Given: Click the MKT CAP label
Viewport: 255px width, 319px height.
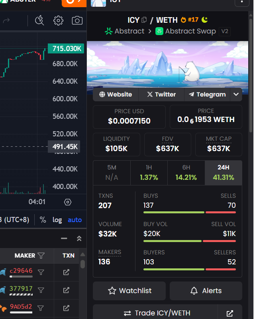Looking at the screenshot, I should (x=219, y=139).
